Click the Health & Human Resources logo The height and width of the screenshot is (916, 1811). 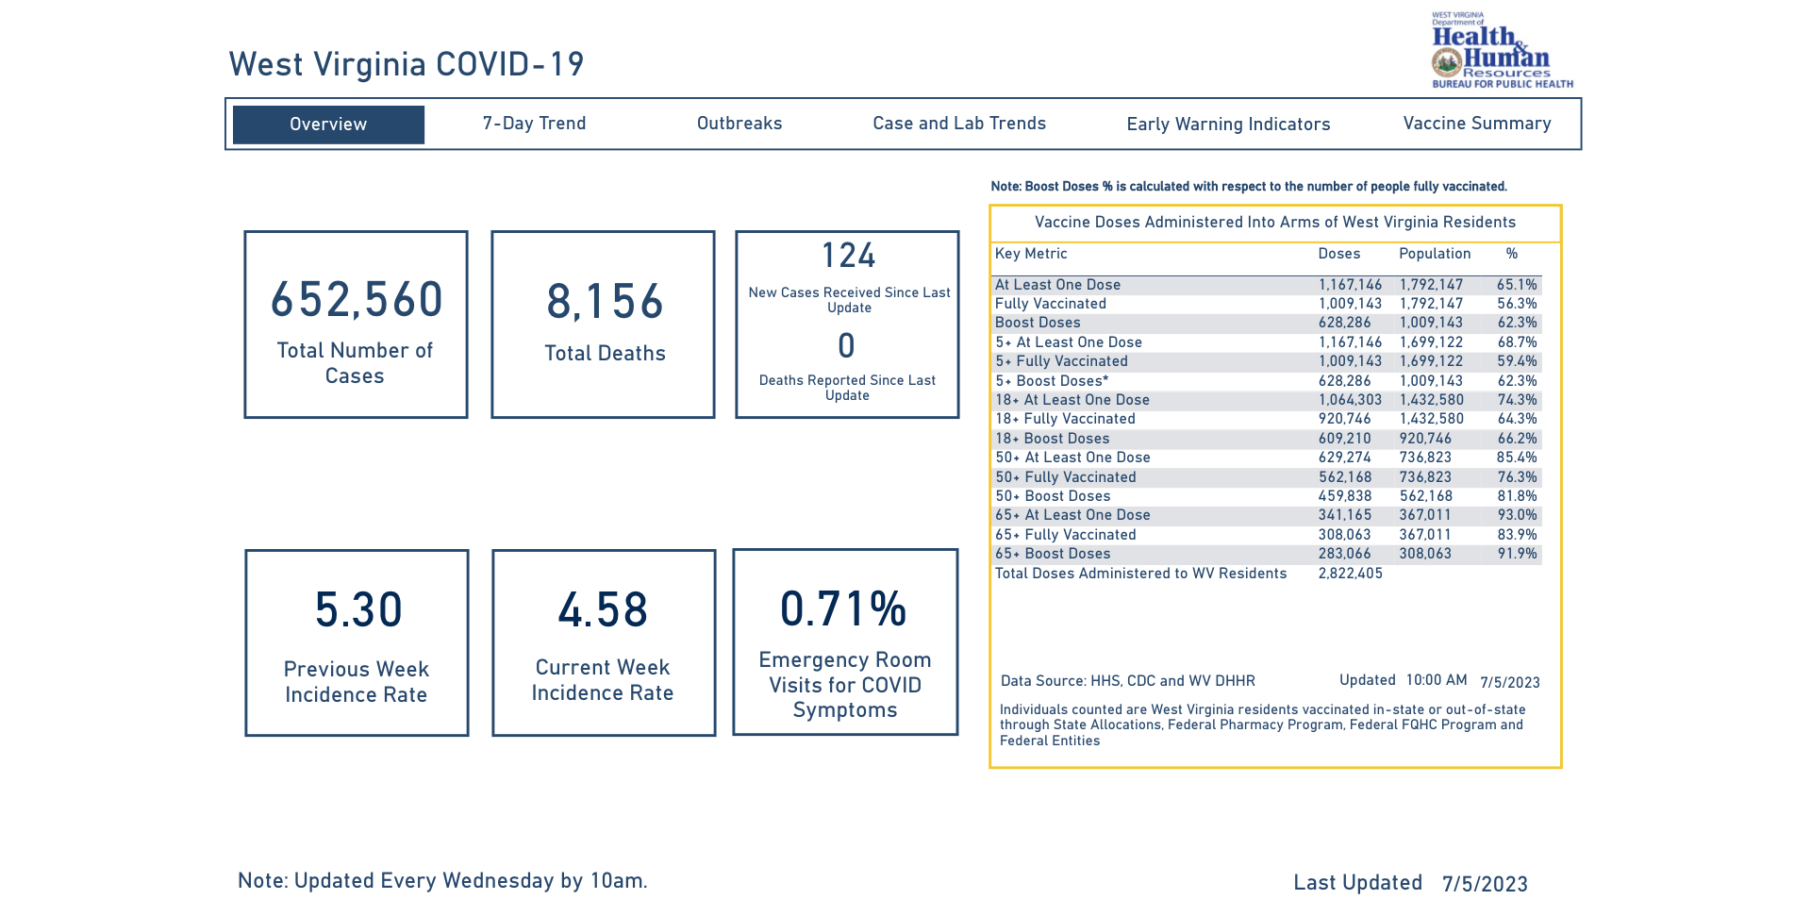[1502, 50]
